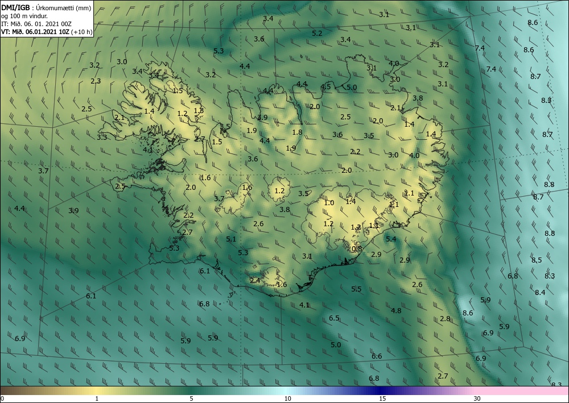Click the 8.4 value at east edge
This screenshot has height=403, width=569.
[540, 293]
